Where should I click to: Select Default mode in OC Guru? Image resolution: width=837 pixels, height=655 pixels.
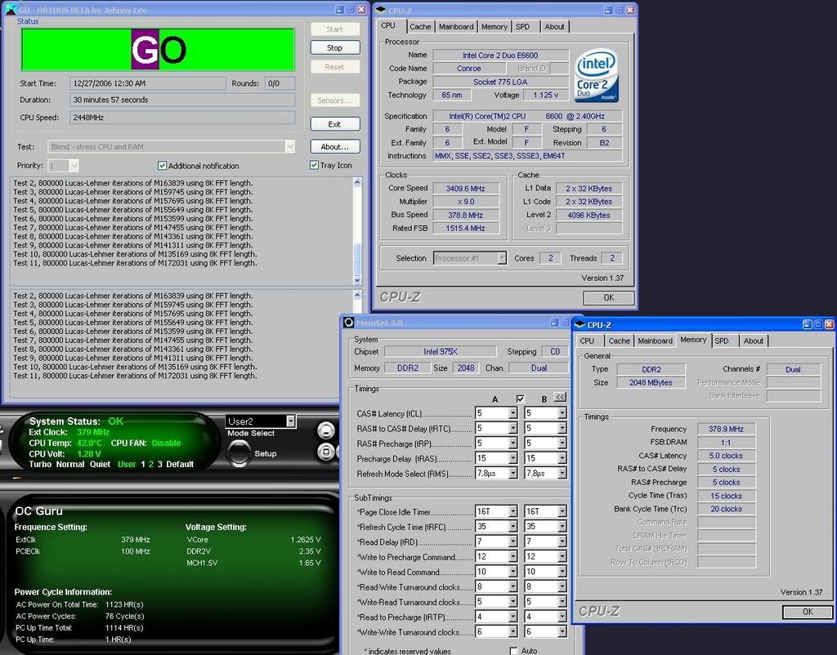(180, 464)
